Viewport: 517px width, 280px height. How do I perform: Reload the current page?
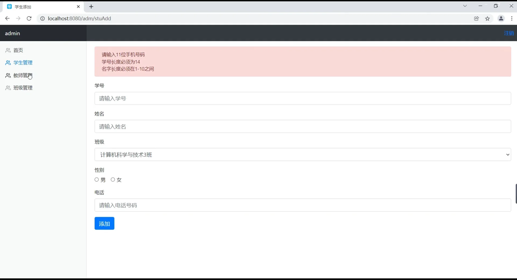(29, 18)
